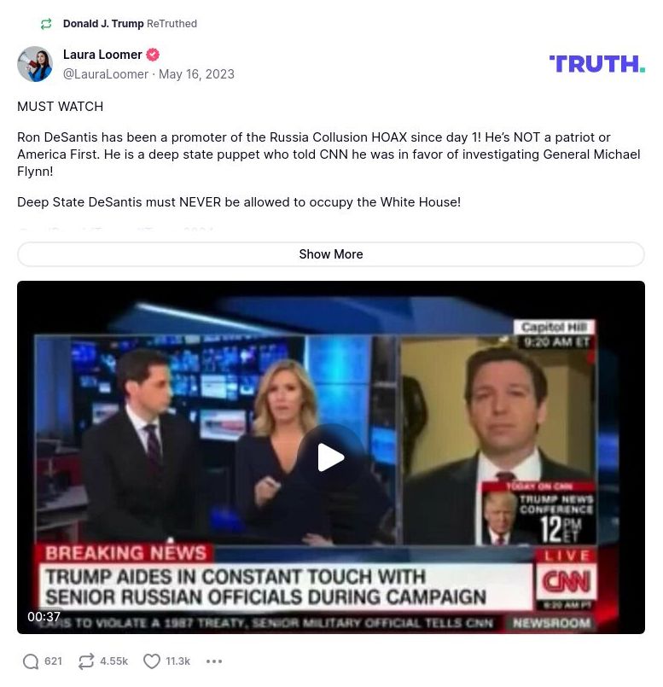ReTruth this post using the arrows icon
This screenshot has height=687, width=663.
coord(86,661)
